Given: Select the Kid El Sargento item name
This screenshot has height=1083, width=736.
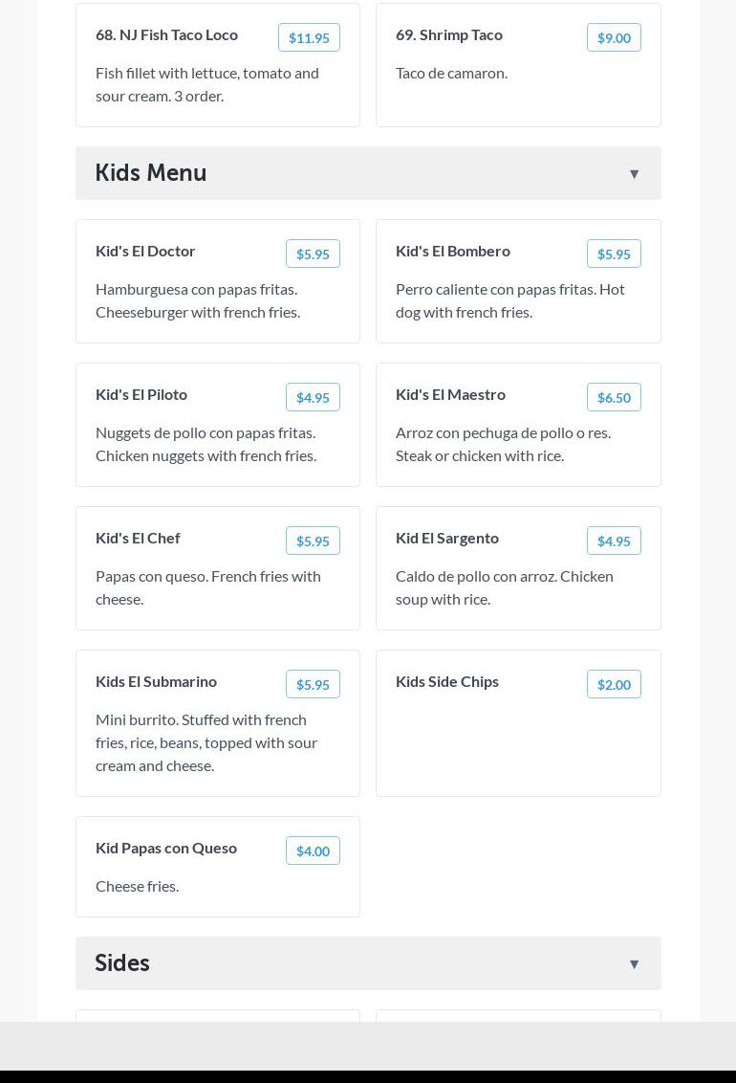Looking at the screenshot, I should pos(447,538).
